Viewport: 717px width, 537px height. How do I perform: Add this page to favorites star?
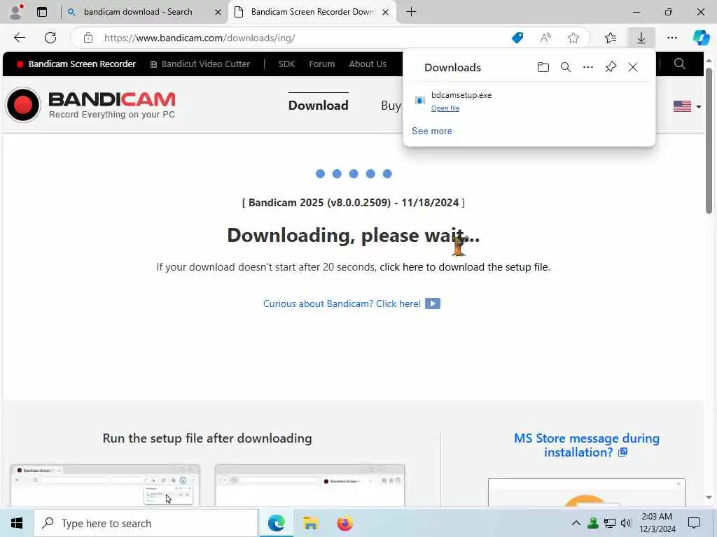[x=573, y=38]
